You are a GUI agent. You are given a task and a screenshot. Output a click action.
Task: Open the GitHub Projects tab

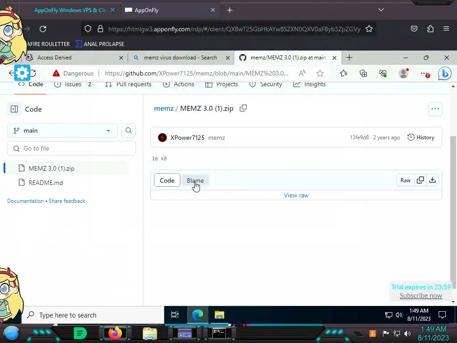pyautogui.click(x=221, y=84)
